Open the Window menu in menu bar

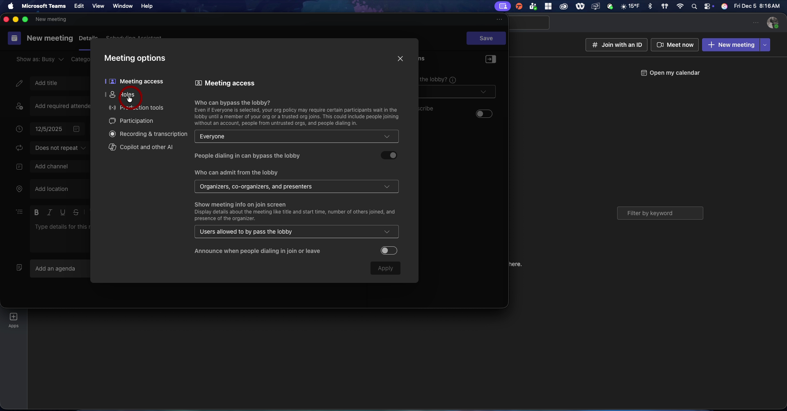coord(123,6)
